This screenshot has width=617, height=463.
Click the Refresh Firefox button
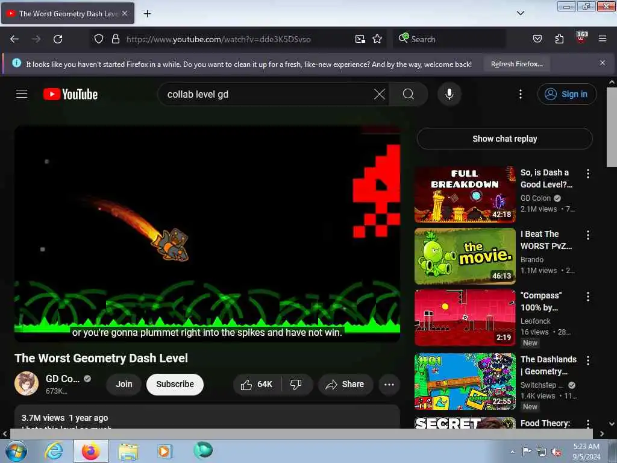tap(516, 64)
